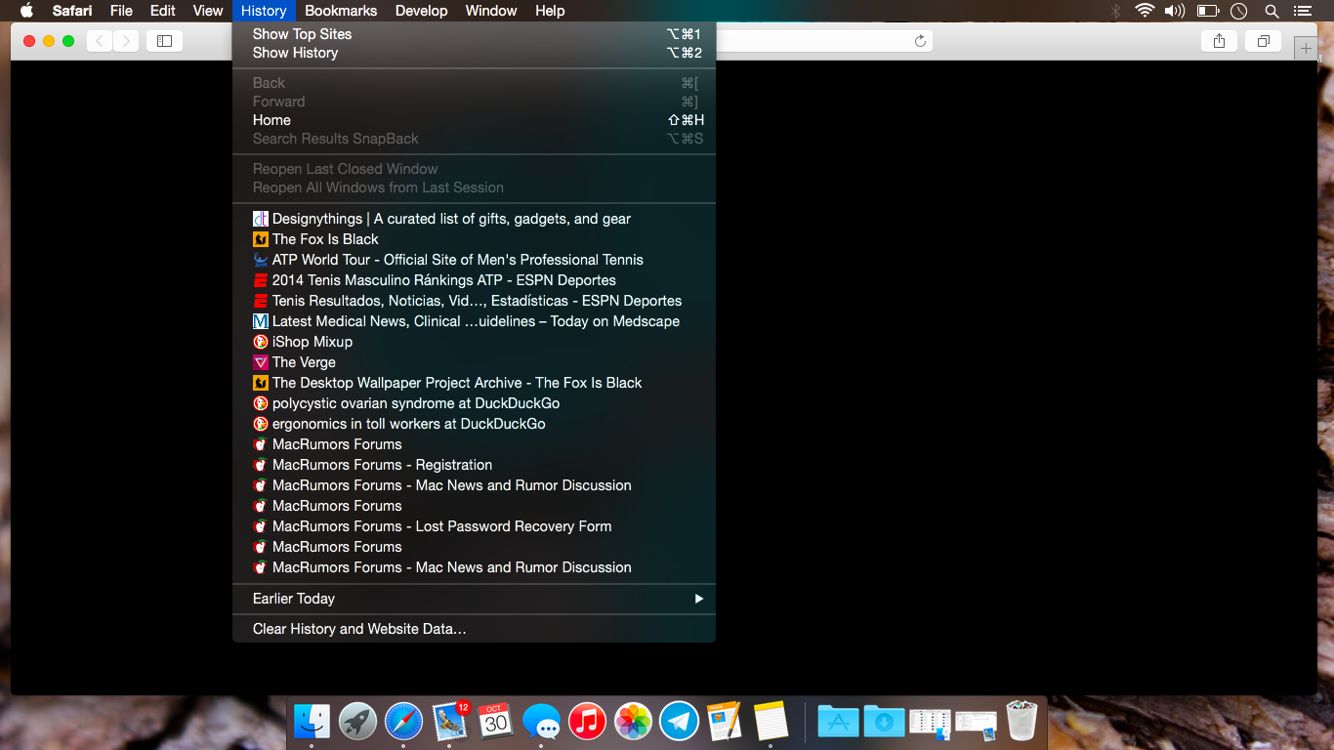Open MacRumors Forums - Registration entry
The width and height of the screenshot is (1334, 750).
[x=474, y=465]
